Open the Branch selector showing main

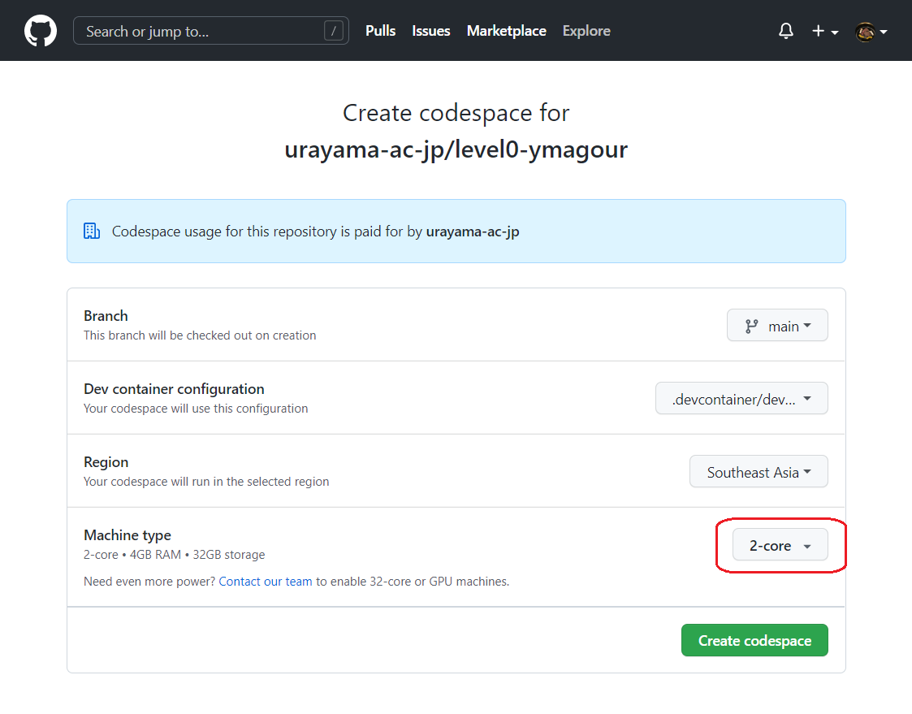(777, 325)
